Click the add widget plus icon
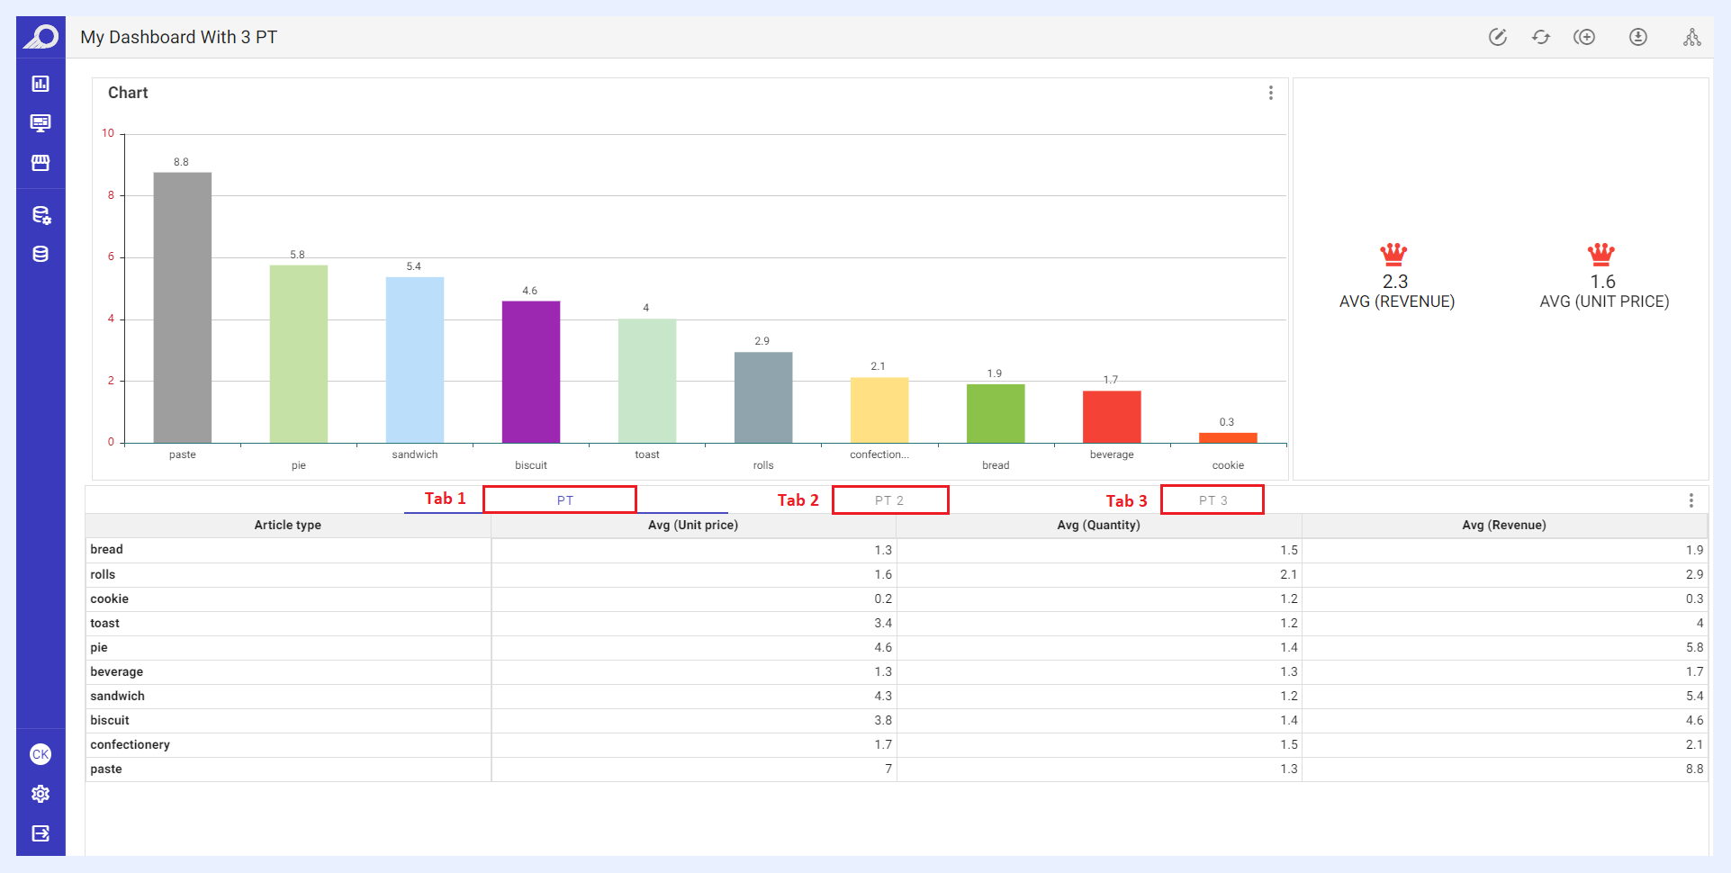 coord(1584,37)
